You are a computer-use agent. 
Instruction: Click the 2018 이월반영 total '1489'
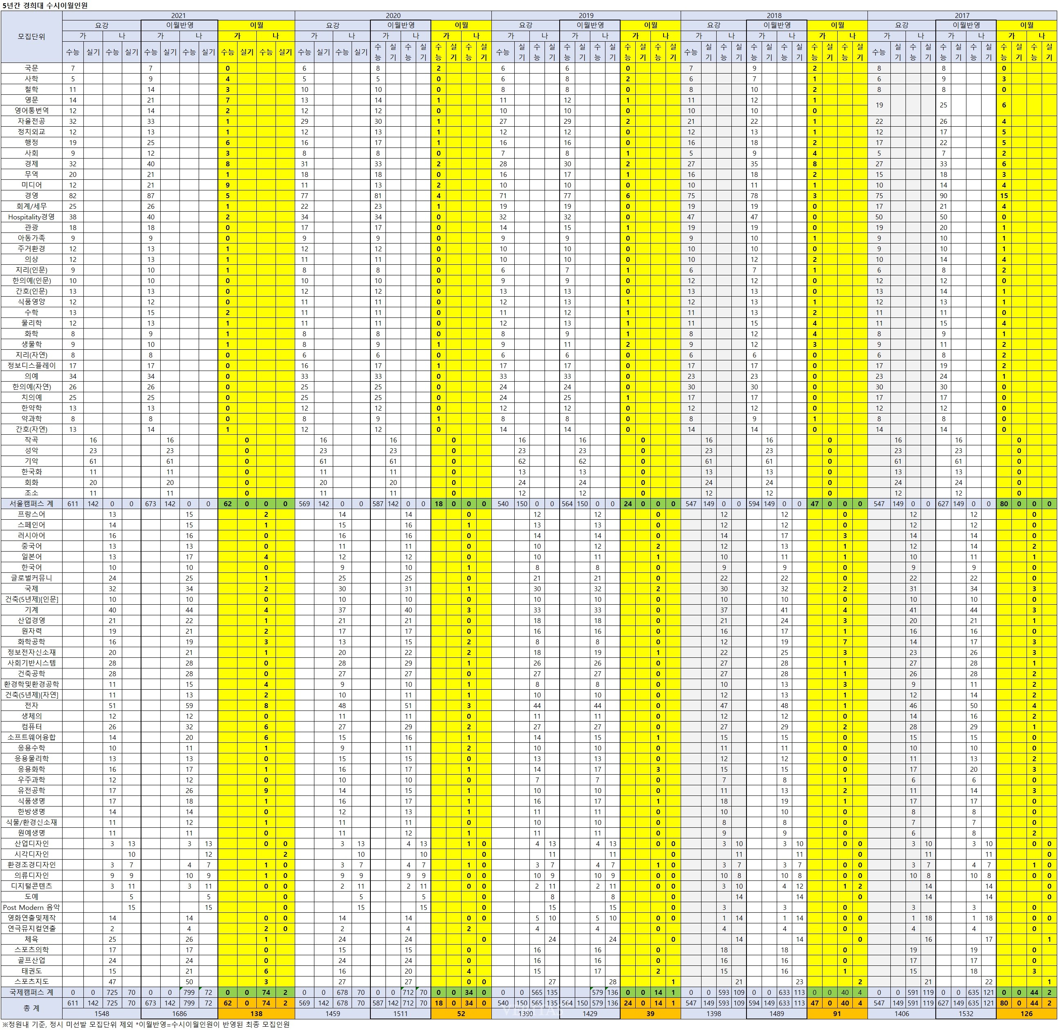pos(777,1014)
